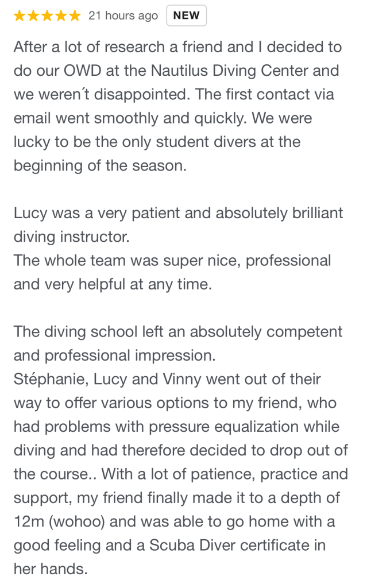The image size is (367, 588).
Task: Select the third star in the rating
Action: (x=47, y=16)
